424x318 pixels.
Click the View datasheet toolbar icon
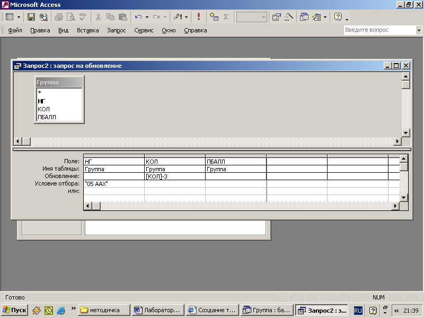tap(10, 17)
